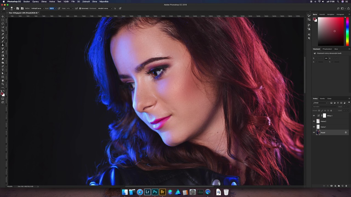Select the Lasso tool
Screen dimensions: 351x197
tap(3, 24)
